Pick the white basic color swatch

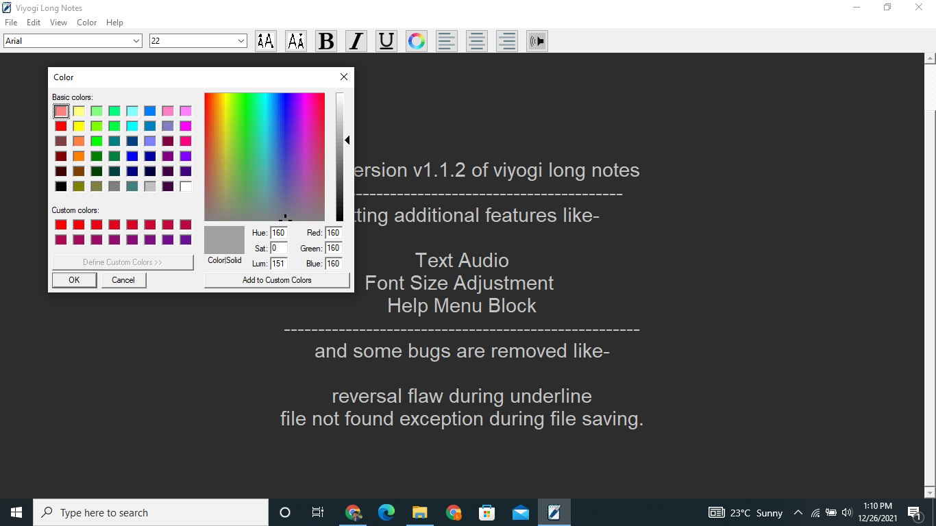pos(186,186)
